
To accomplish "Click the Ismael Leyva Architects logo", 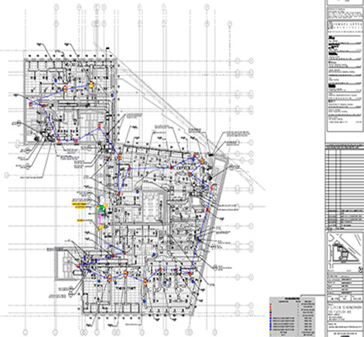I will click(344, 26).
